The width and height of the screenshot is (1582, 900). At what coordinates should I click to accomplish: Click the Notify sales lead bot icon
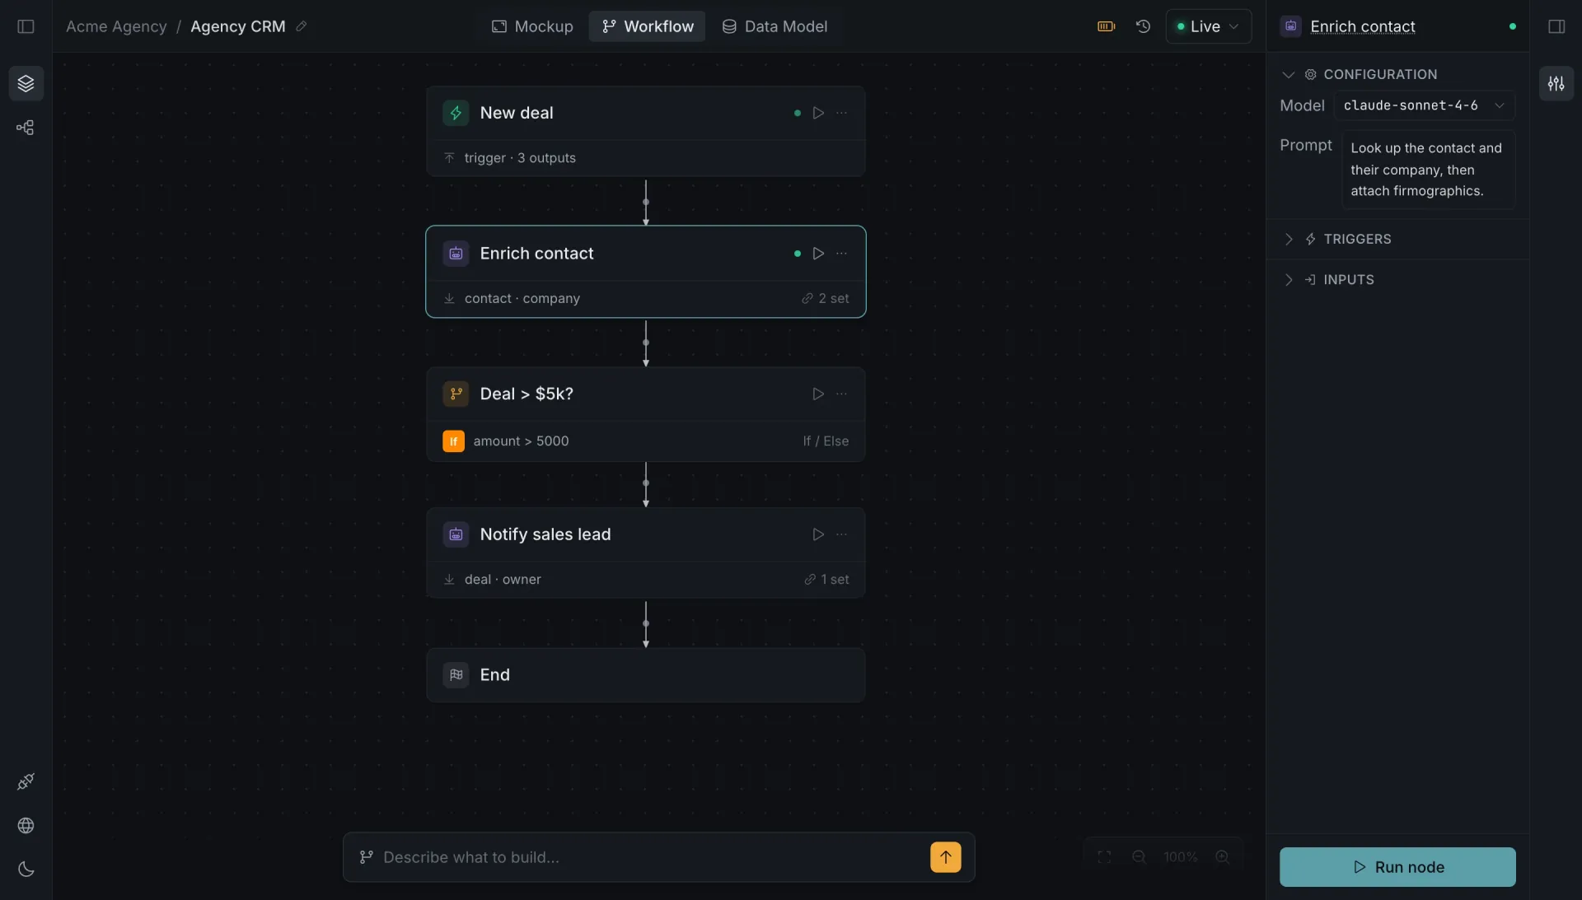tap(456, 534)
